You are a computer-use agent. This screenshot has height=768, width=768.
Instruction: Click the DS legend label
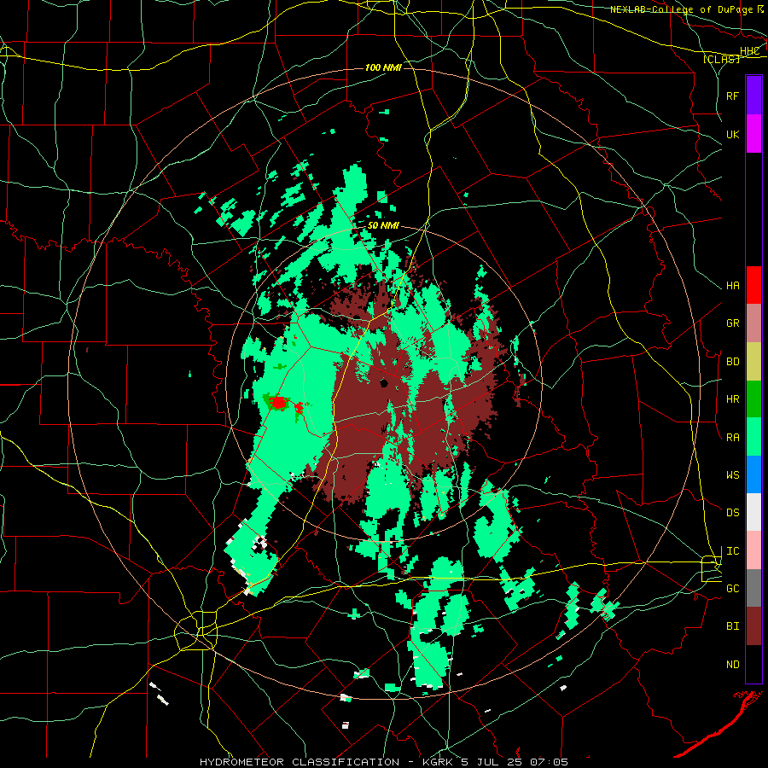point(733,513)
